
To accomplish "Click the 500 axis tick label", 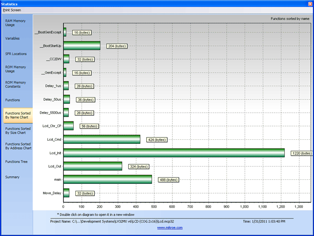I will pos(154,207).
